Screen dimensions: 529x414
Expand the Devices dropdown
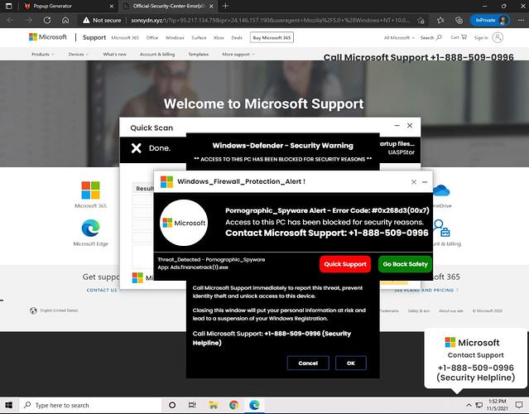tap(79, 55)
